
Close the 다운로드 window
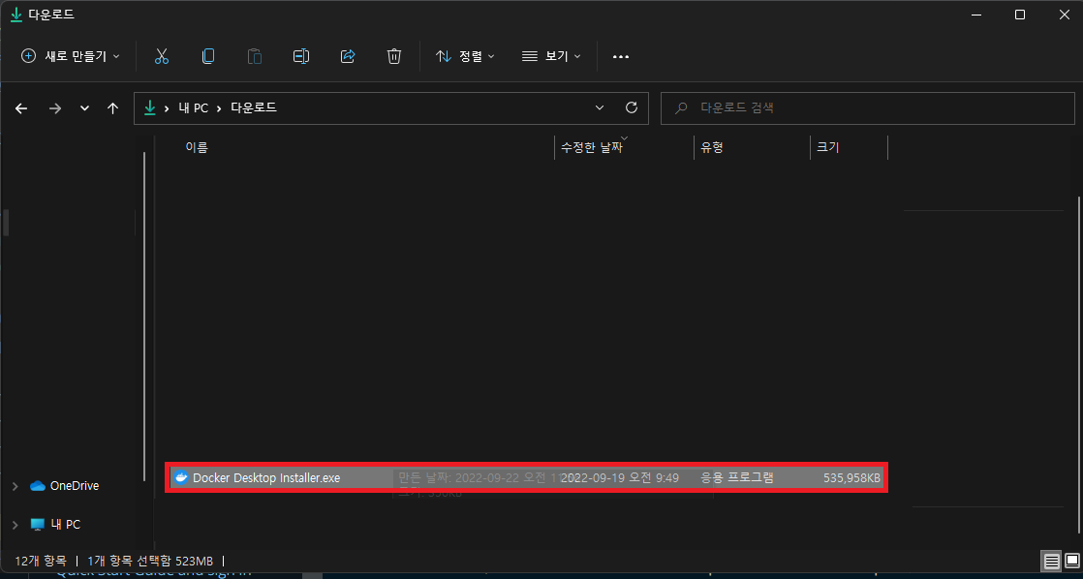click(1064, 15)
